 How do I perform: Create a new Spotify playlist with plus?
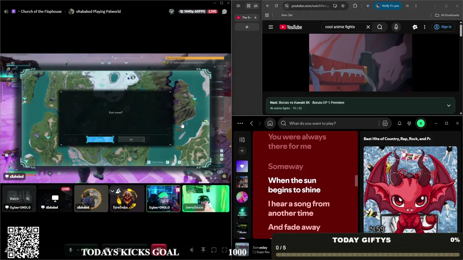click(x=242, y=151)
